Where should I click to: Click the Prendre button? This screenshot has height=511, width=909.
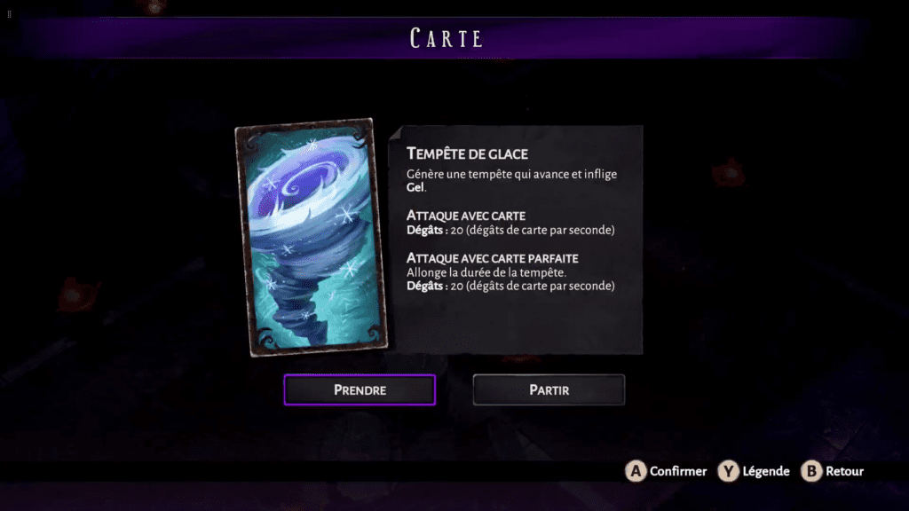[x=360, y=390]
